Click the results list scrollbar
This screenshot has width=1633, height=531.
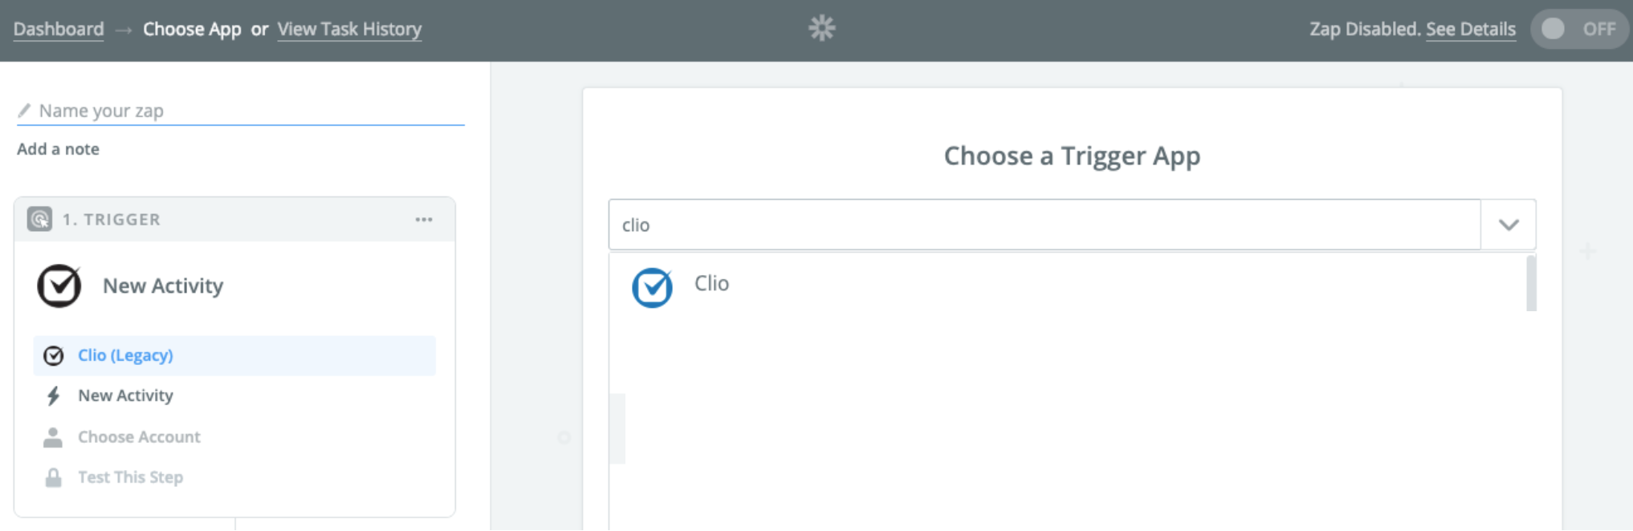(x=1531, y=283)
